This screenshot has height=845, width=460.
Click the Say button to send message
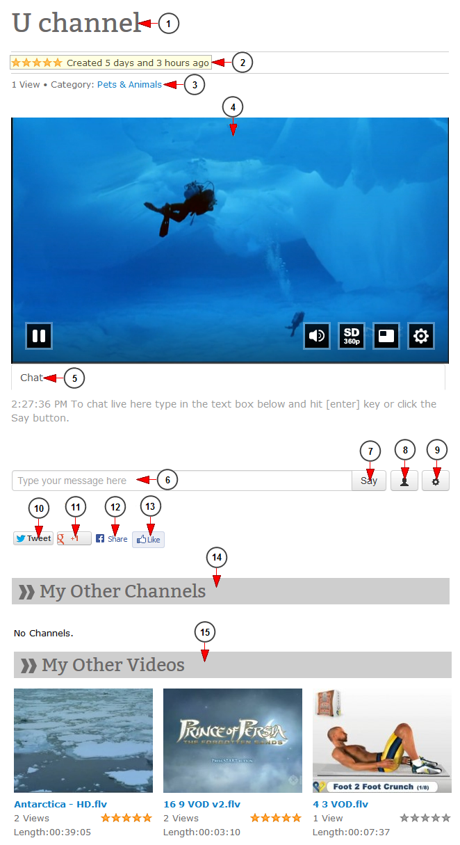tap(369, 481)
